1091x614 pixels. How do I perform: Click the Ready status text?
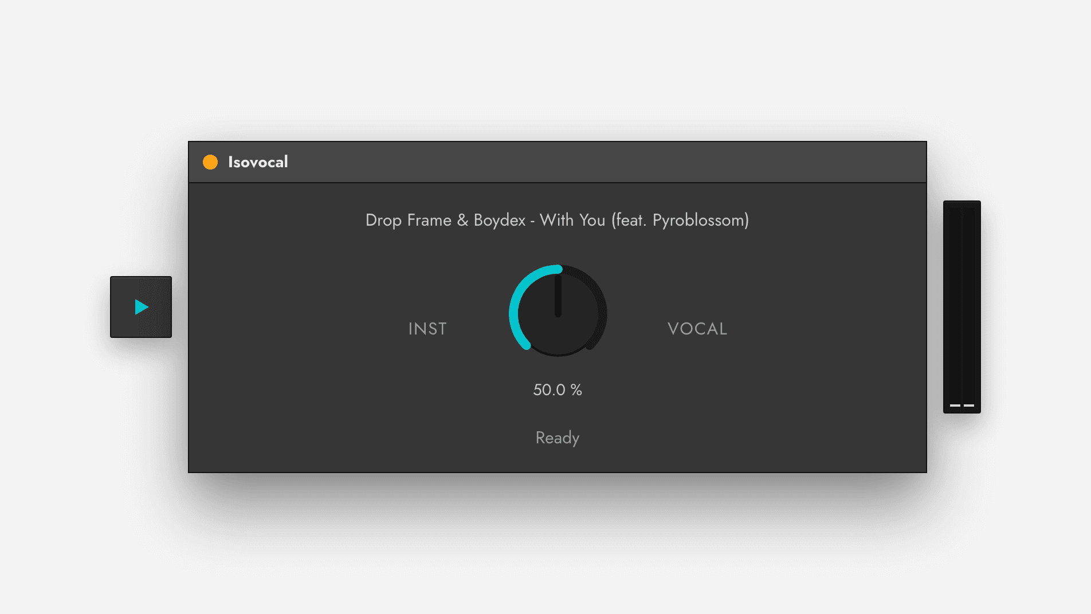(558, 438)
